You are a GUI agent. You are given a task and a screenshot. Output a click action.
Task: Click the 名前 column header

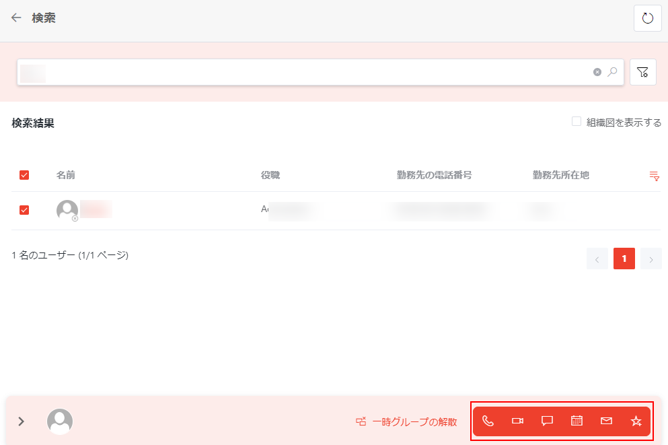(66, 175)
